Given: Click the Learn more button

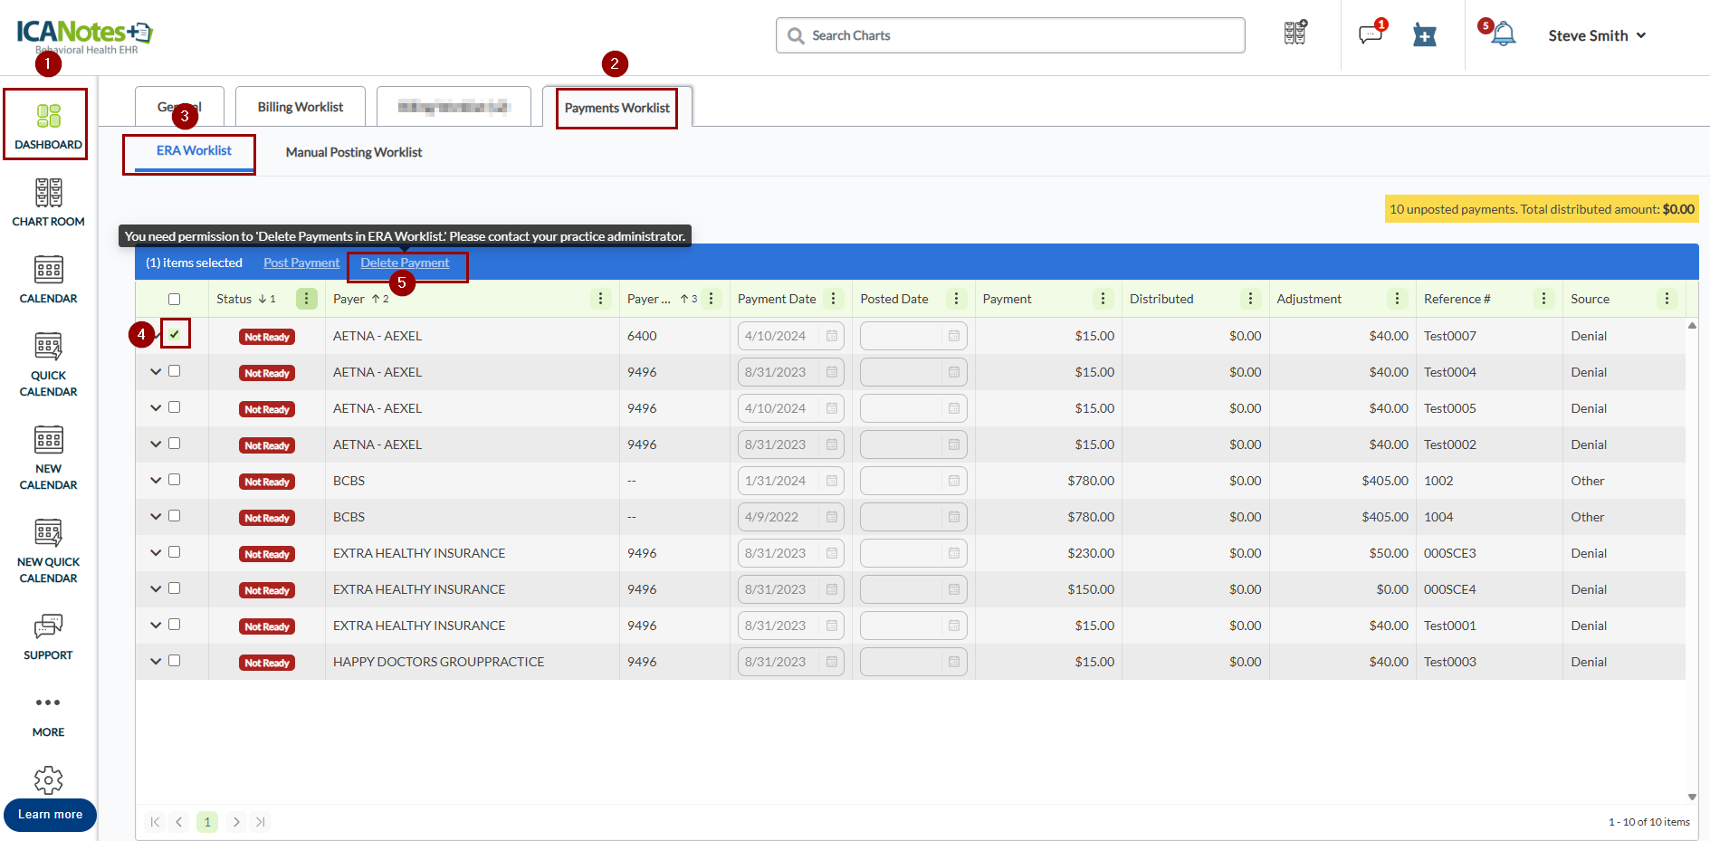Looking at the screenshot, I should point(50,815).
